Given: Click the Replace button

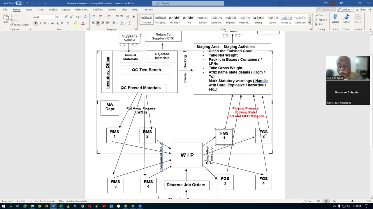Looking at the screenshot, I should [321, 20].
